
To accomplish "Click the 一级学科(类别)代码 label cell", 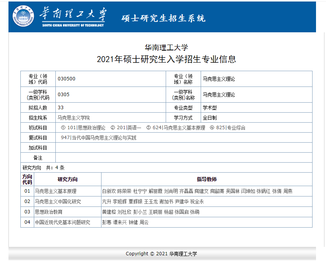I will pos(38,95).
